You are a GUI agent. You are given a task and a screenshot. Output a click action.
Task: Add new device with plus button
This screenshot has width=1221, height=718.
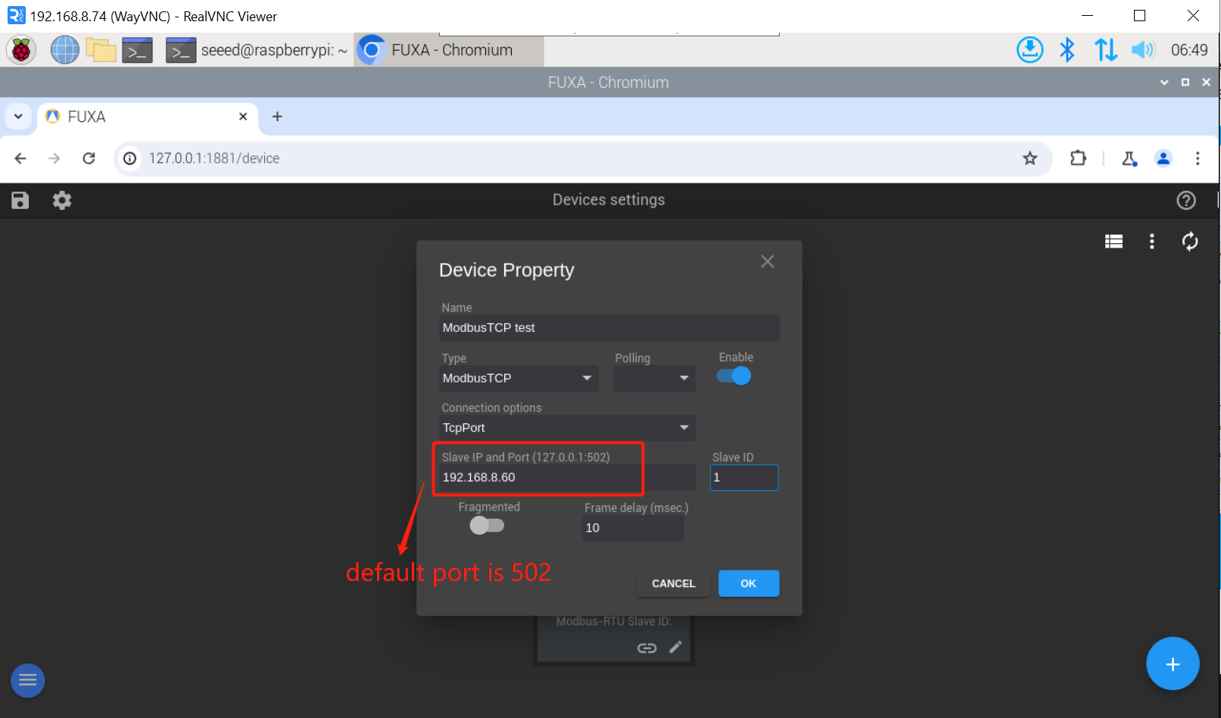pos(1173,664)
